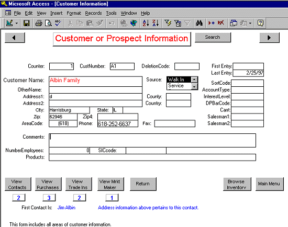The width and height of the screenshot is (288, 227).
Task: Click the Fax input field
Action: pos(175,123)
